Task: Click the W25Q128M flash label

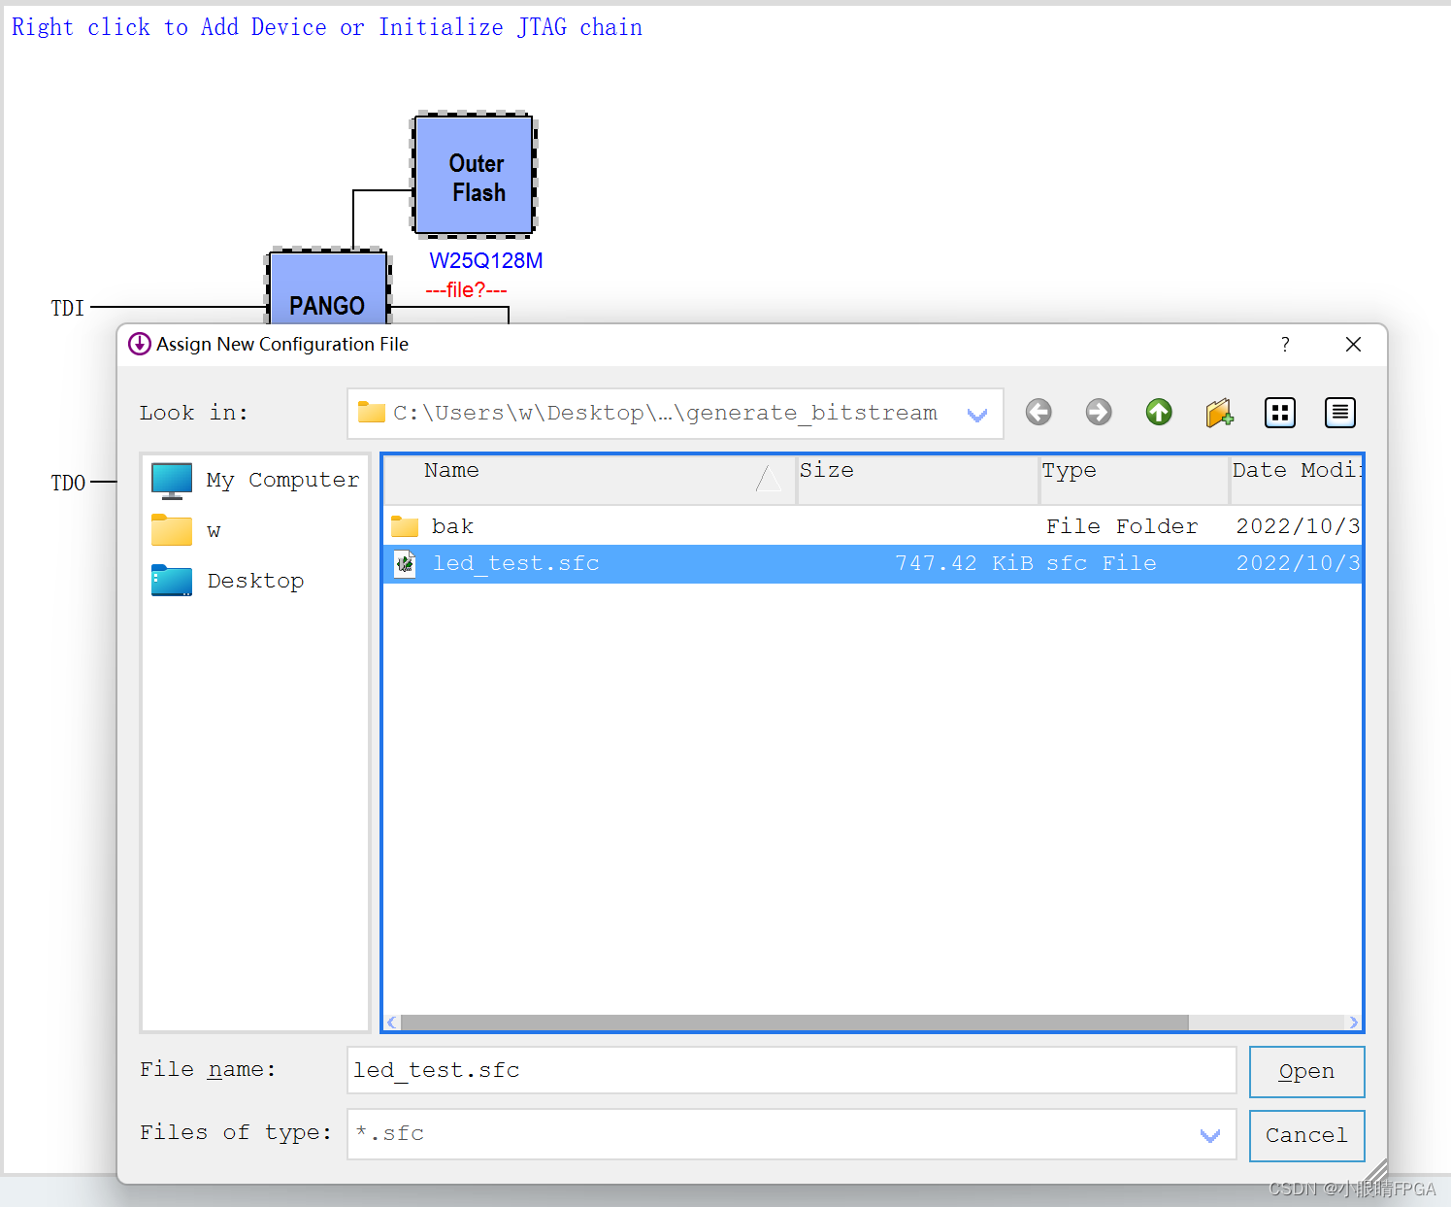Action: point(486,260)
